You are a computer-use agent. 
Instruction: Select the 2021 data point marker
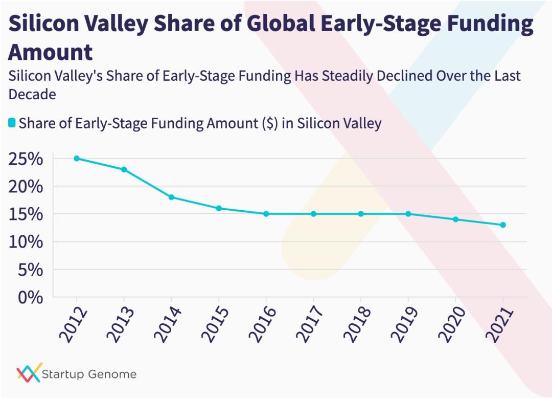point(503,225)
